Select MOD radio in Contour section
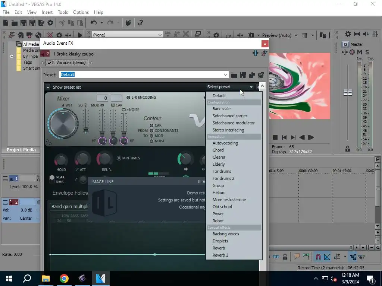382x286 pixels. 151,136
